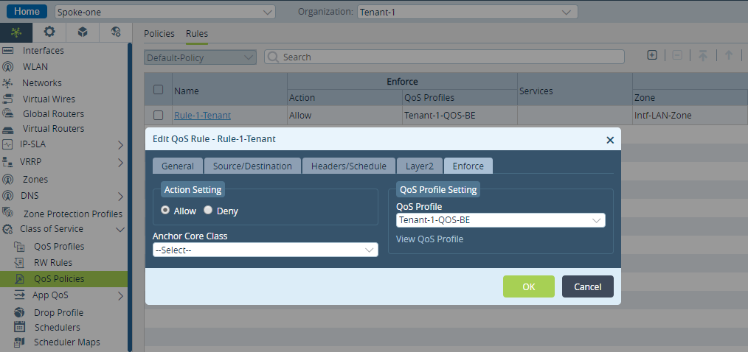Switch to the Source/Destination tab
This screenshot has height=352, width=748.
(252, 166)
